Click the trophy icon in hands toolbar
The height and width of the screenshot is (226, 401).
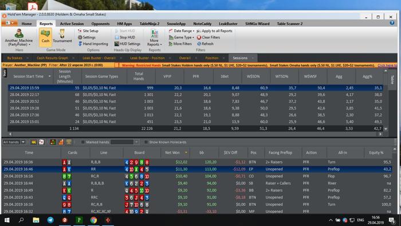pos(69,142)
